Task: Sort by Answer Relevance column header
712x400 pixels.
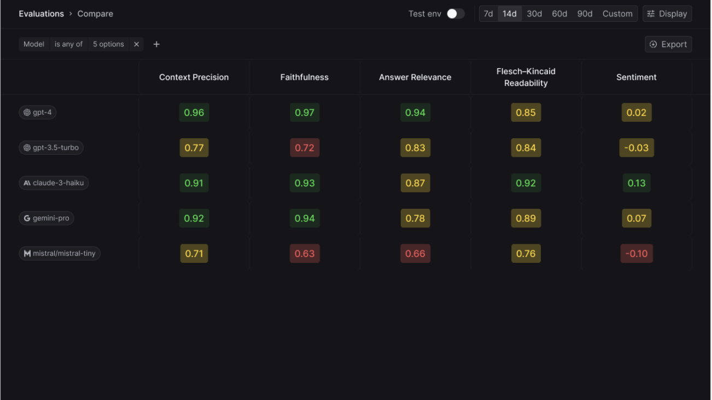Action: point(415,77)
